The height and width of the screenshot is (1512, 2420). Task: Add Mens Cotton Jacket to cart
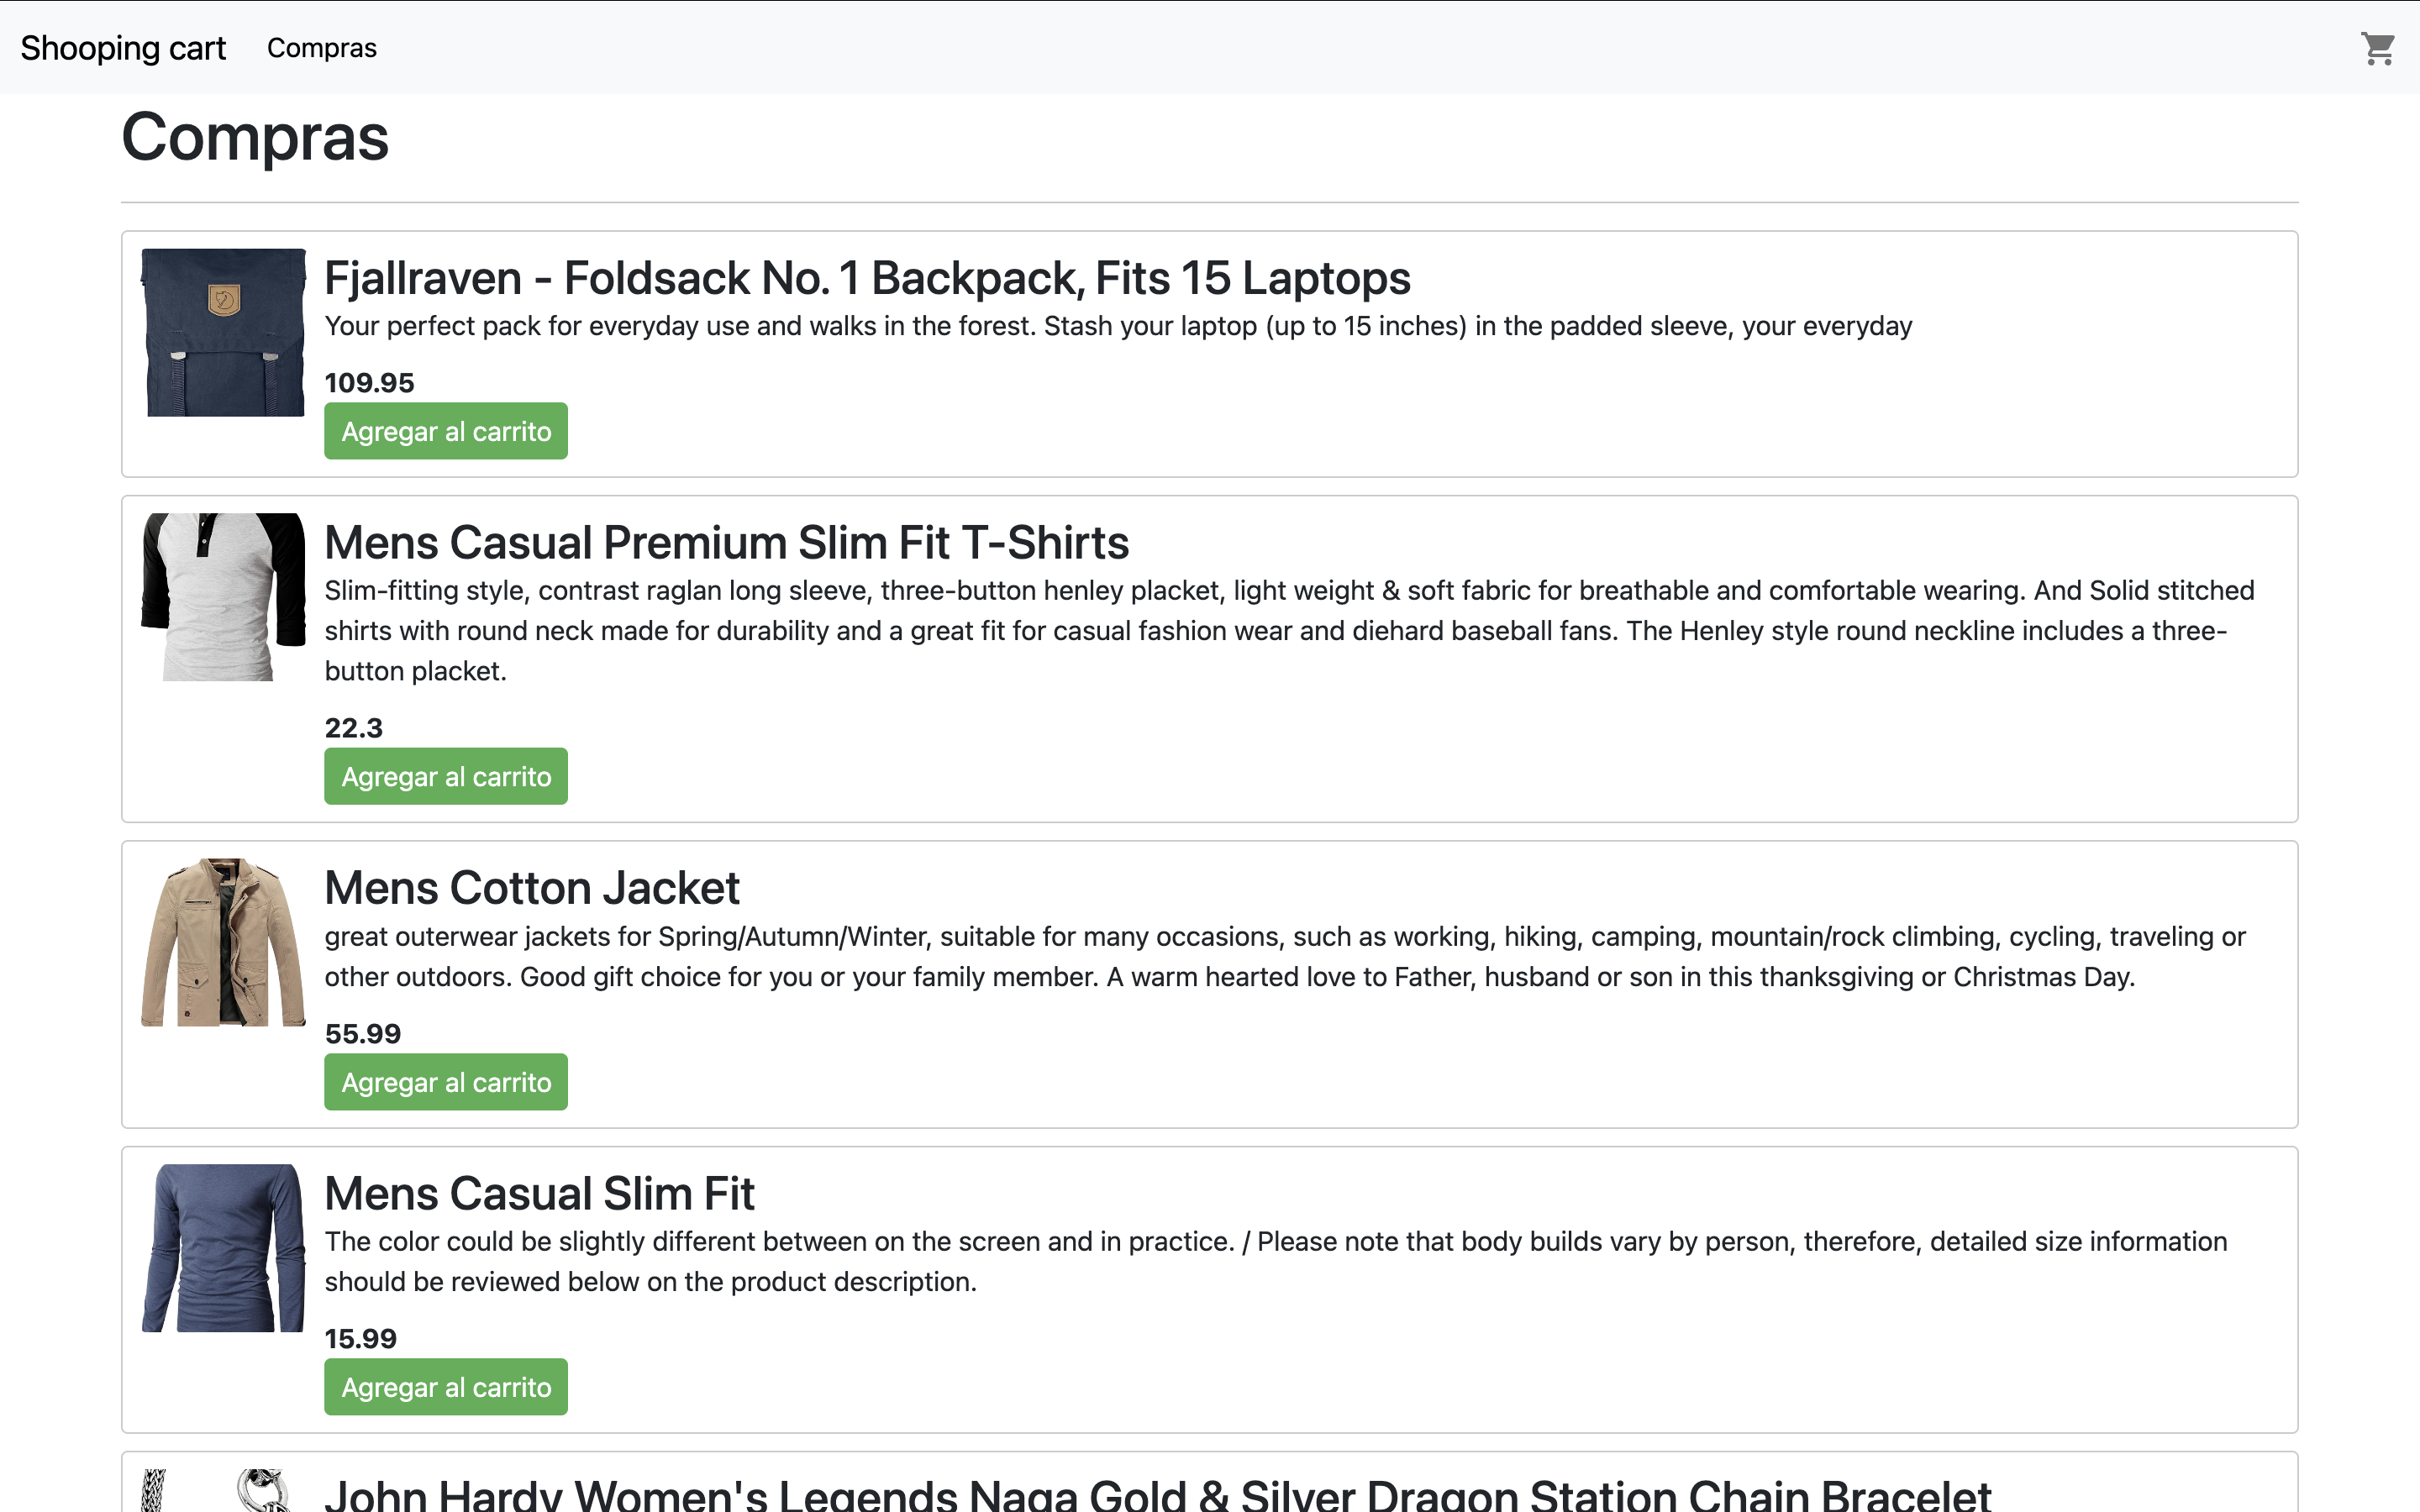click(446, 1082)
